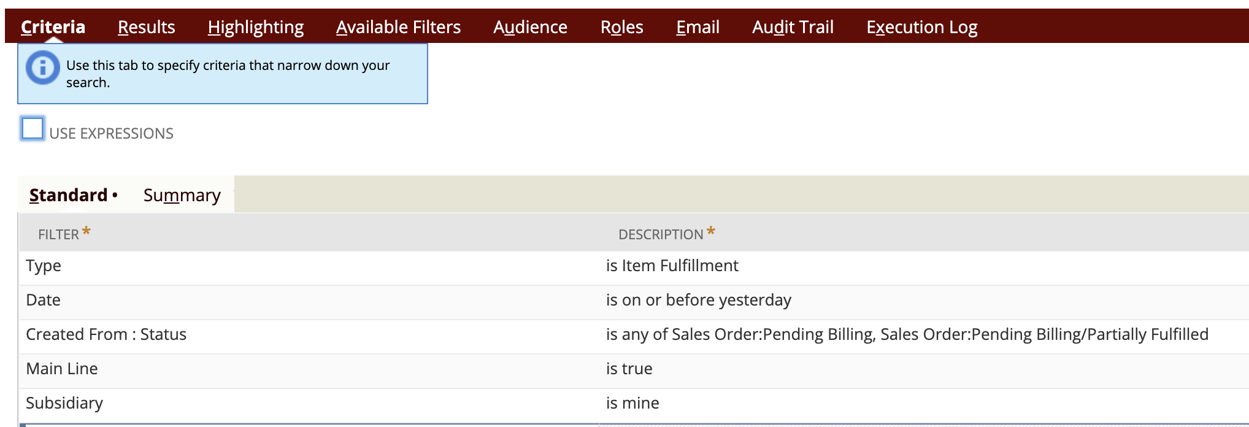Click the blue info icon
Viewport: 1249px width, 427px height.
(42, 67)
